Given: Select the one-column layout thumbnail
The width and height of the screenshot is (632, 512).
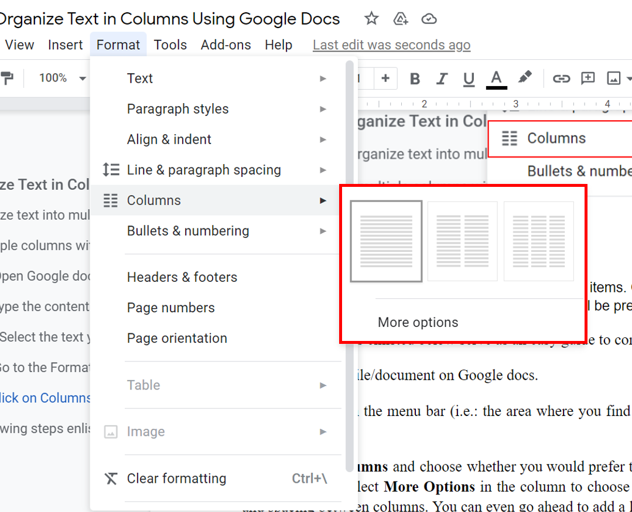Looking at the screenshot, I should [x=386, y=241].
